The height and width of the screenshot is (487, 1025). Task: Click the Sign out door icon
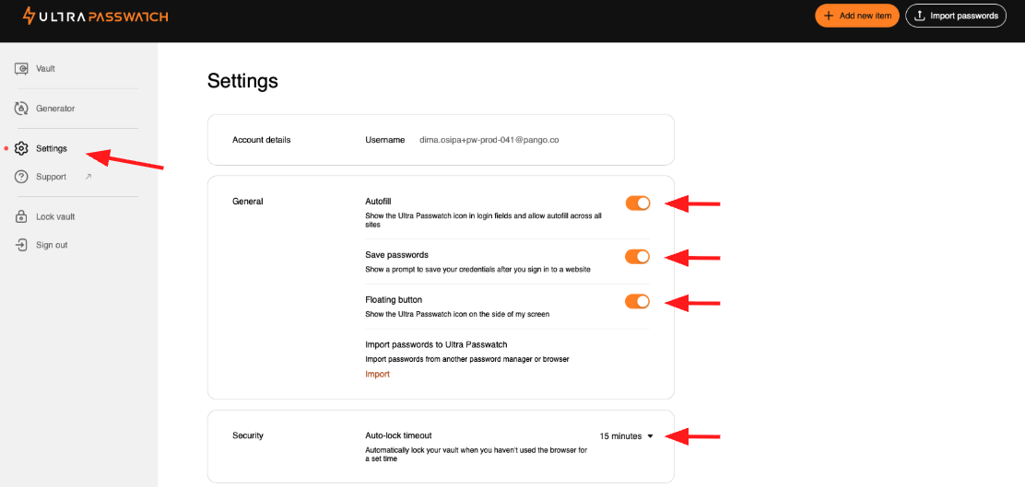(x=21, y=245)
